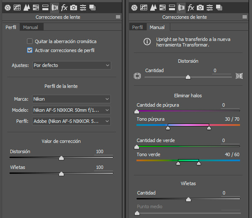Open Presets sliders icon in left panel
The height and width of the screenshot is (218, 252).
[x=83, y=8]
